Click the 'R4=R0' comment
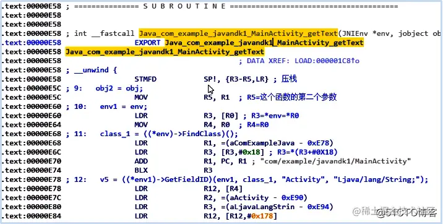Viewport: 443px width, 224px height. [258, 124]
